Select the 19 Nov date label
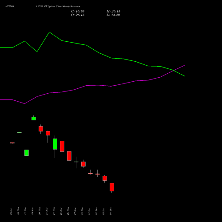The width and height of the screenshot is (222, 222). click(32, 211)
